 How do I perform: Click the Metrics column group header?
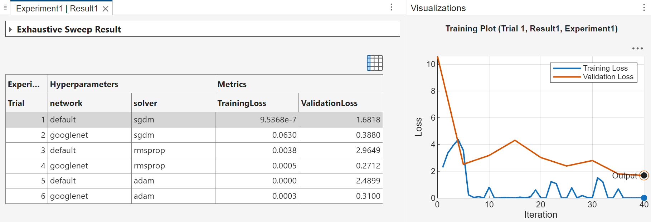tap(299, 84)
